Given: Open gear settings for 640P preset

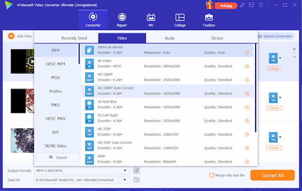Looking at the screenshot, I should [247, 162].
